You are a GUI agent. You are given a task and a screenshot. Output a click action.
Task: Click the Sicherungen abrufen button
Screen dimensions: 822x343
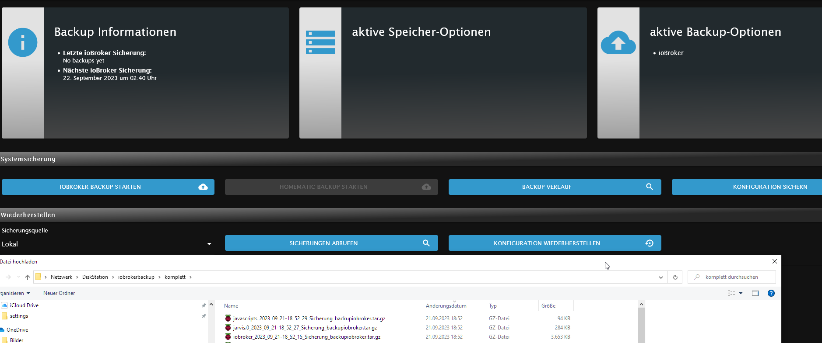[331, 243]
